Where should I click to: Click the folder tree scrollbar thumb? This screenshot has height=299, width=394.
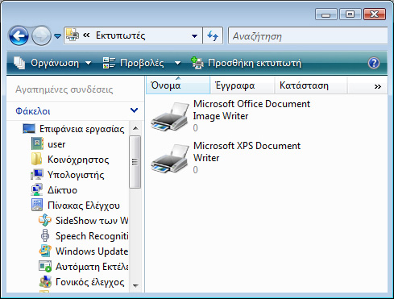pyautogui.click(x=135, y=162)
